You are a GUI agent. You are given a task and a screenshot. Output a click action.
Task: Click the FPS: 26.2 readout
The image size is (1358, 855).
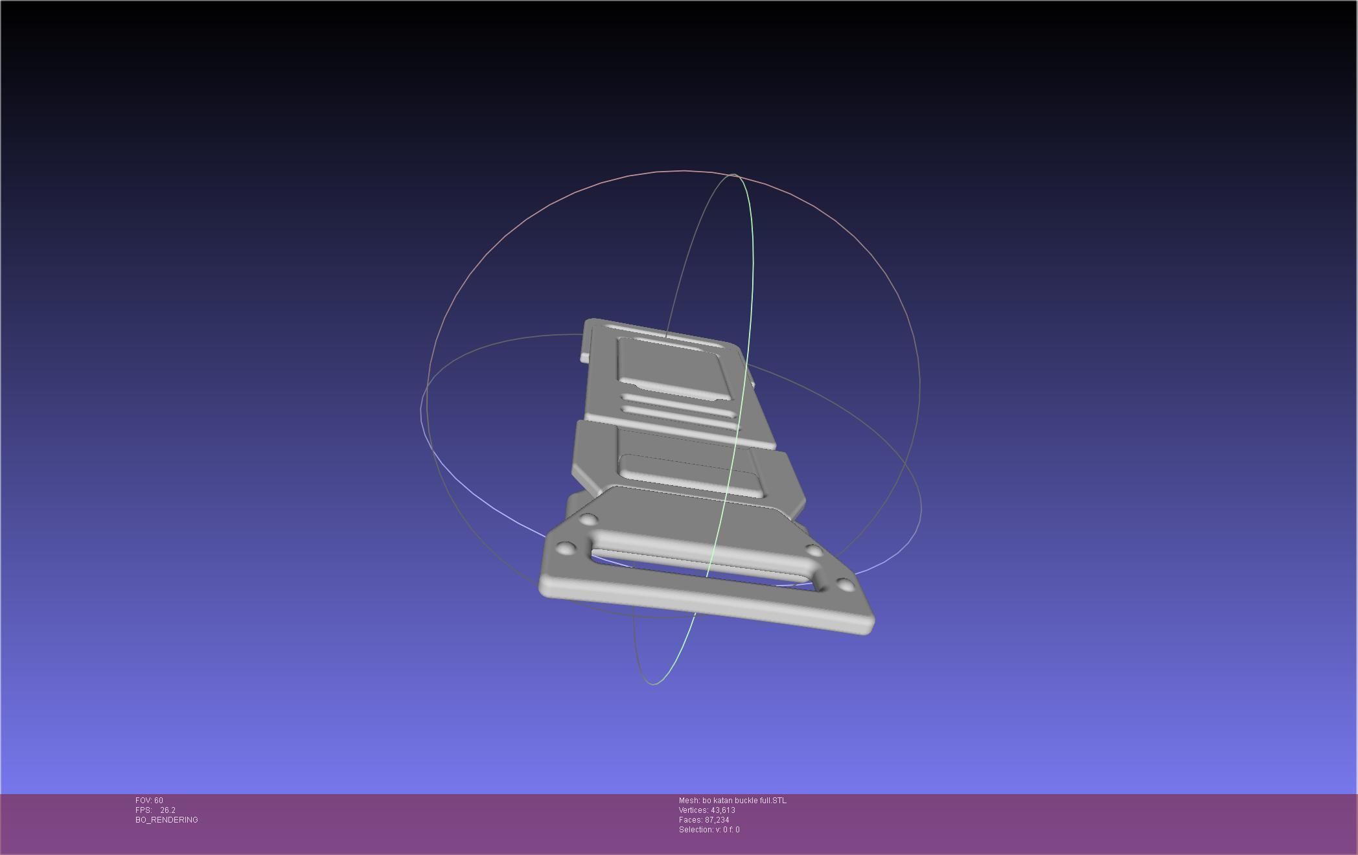pos(155,810)
